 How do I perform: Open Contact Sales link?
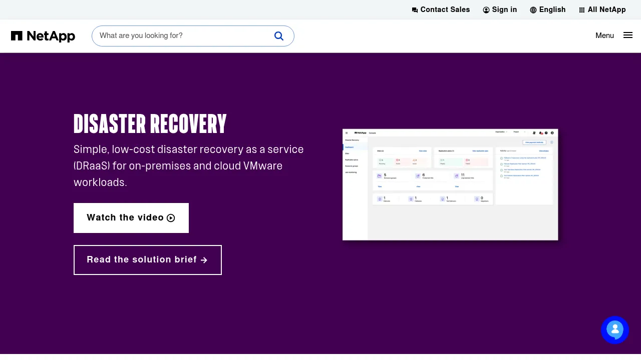441,9
